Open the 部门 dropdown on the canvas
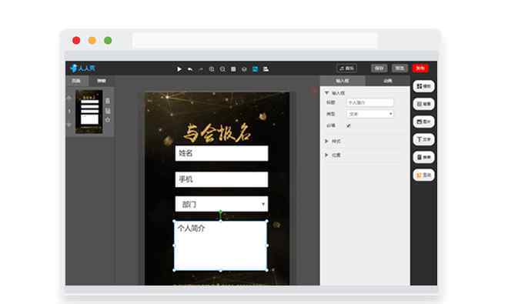This screenshot has width=508, height=304. (222, 204)
